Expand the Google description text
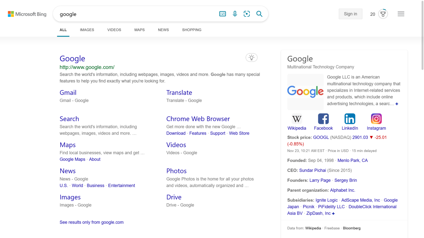 click(x=397, y=104)
